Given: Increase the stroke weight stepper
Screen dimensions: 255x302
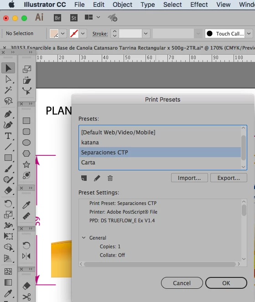Looking at the screenshot, I should click(114, 31).
